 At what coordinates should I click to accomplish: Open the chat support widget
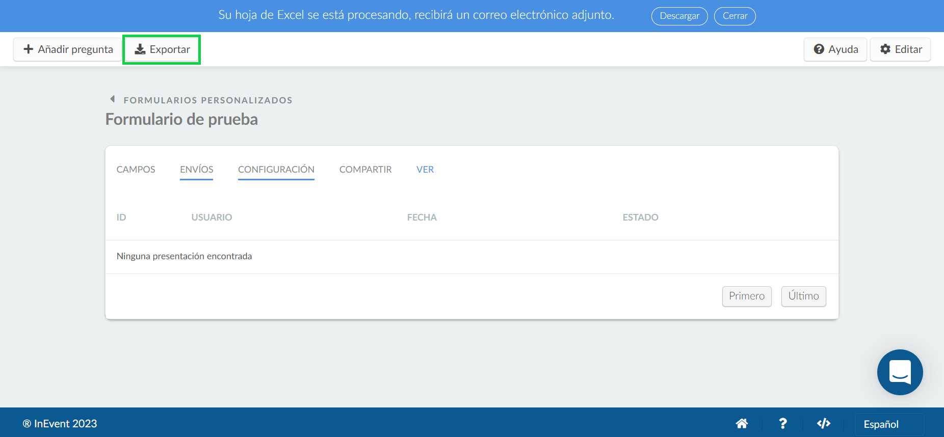point(900,372)
